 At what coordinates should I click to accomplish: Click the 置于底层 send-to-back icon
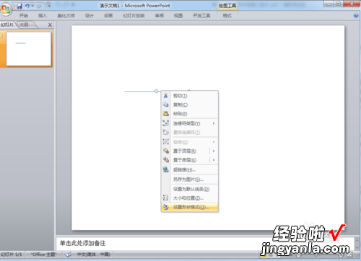(166, 159)
